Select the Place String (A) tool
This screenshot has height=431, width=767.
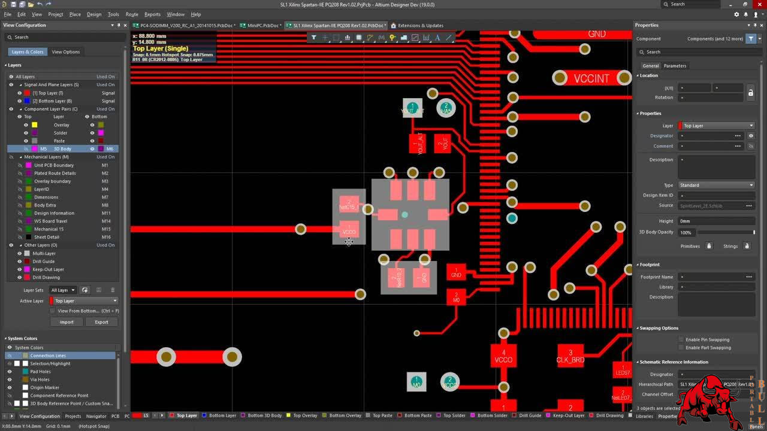click(x=437, y=38)
